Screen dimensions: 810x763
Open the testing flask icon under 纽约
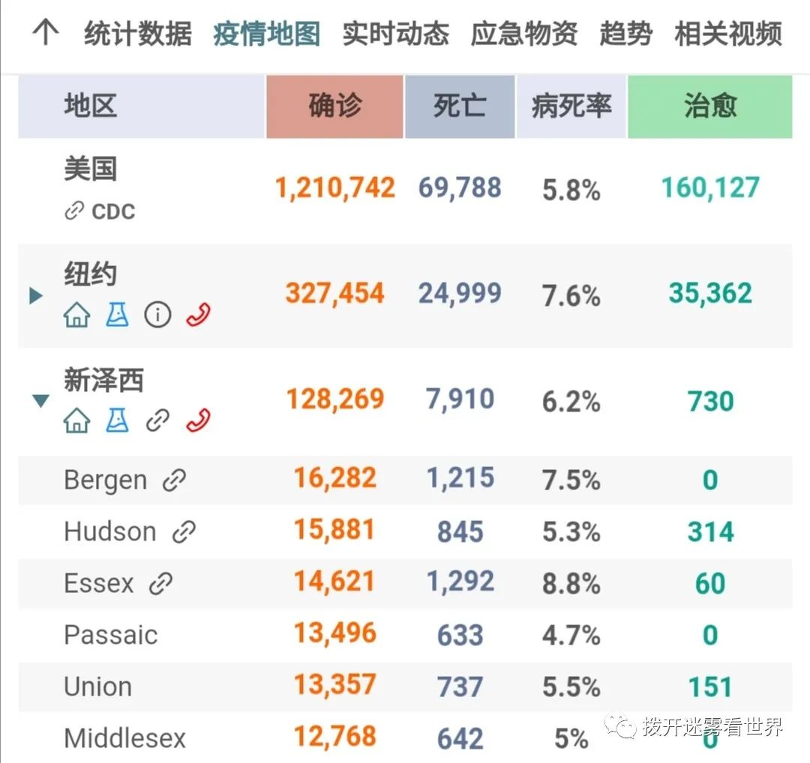(x=117, y=316)
